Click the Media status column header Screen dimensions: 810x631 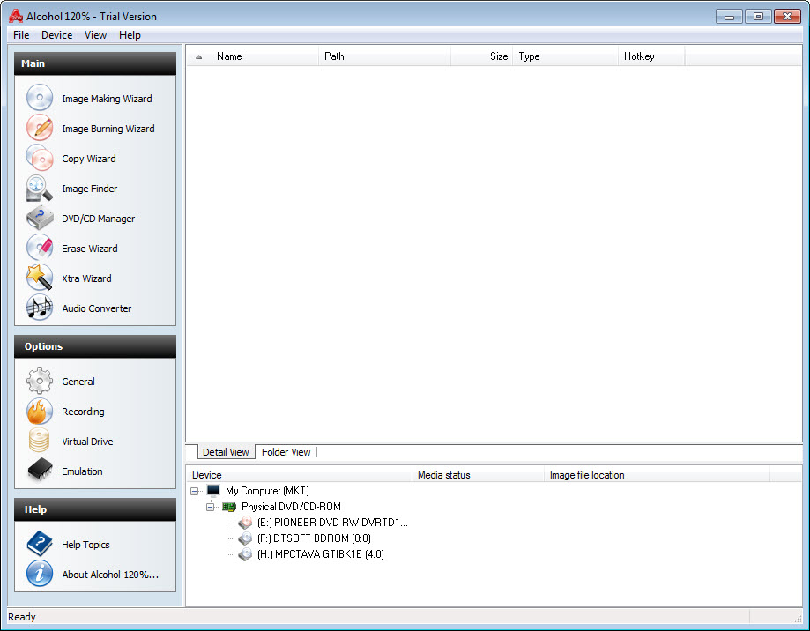[x=479, y=475]
